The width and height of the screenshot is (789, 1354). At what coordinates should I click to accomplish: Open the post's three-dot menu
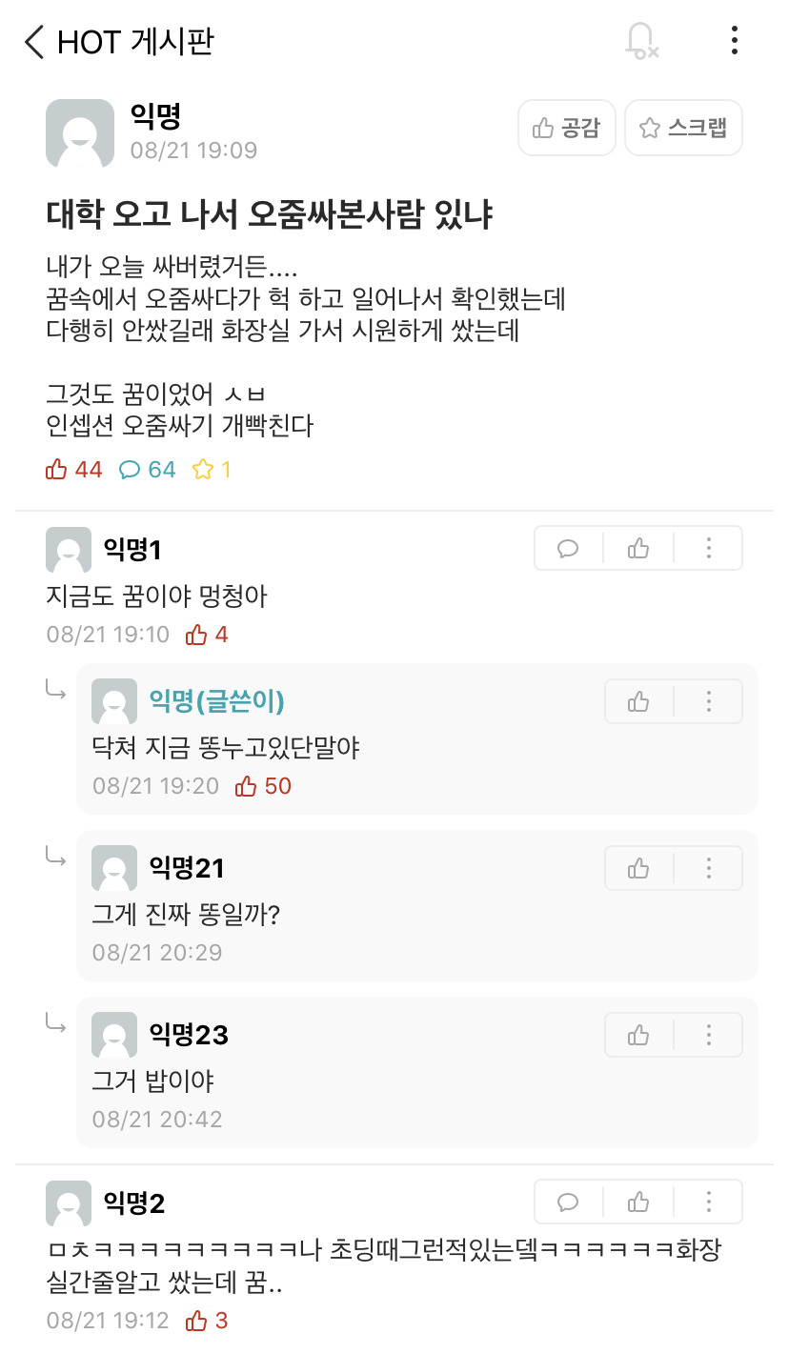click(734, 41)
